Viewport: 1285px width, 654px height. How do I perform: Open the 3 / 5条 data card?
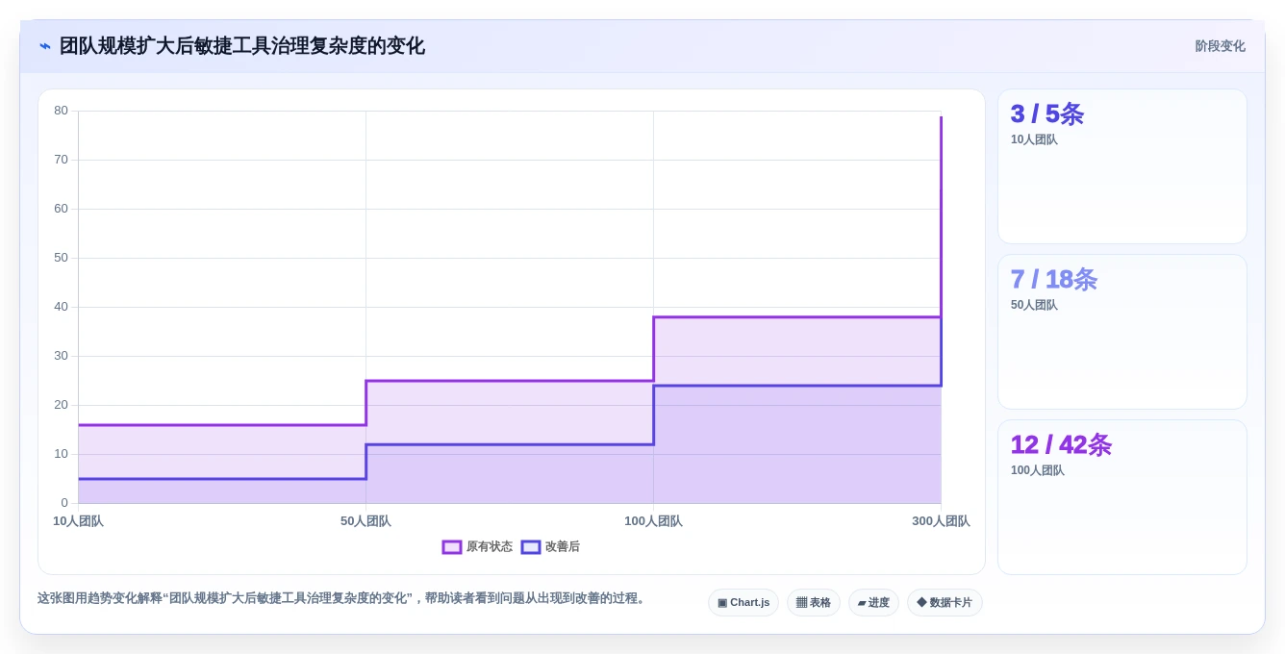(1122, 166)
